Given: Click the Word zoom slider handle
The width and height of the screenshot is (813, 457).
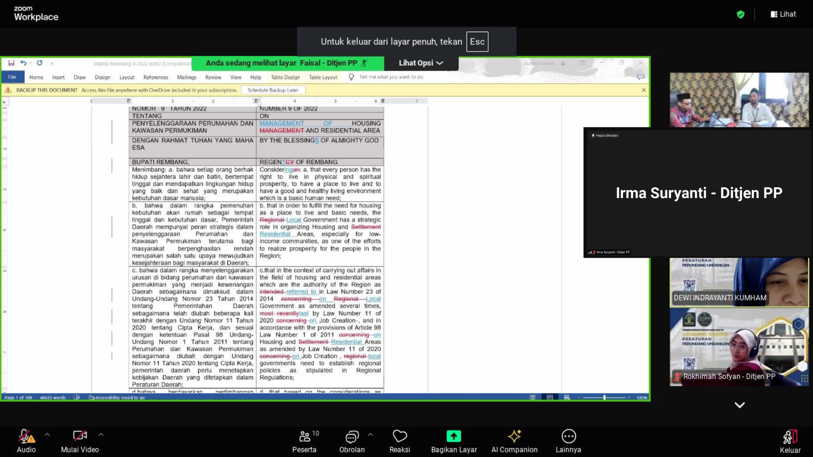Looking at the screenshot, I should (604, 397).
